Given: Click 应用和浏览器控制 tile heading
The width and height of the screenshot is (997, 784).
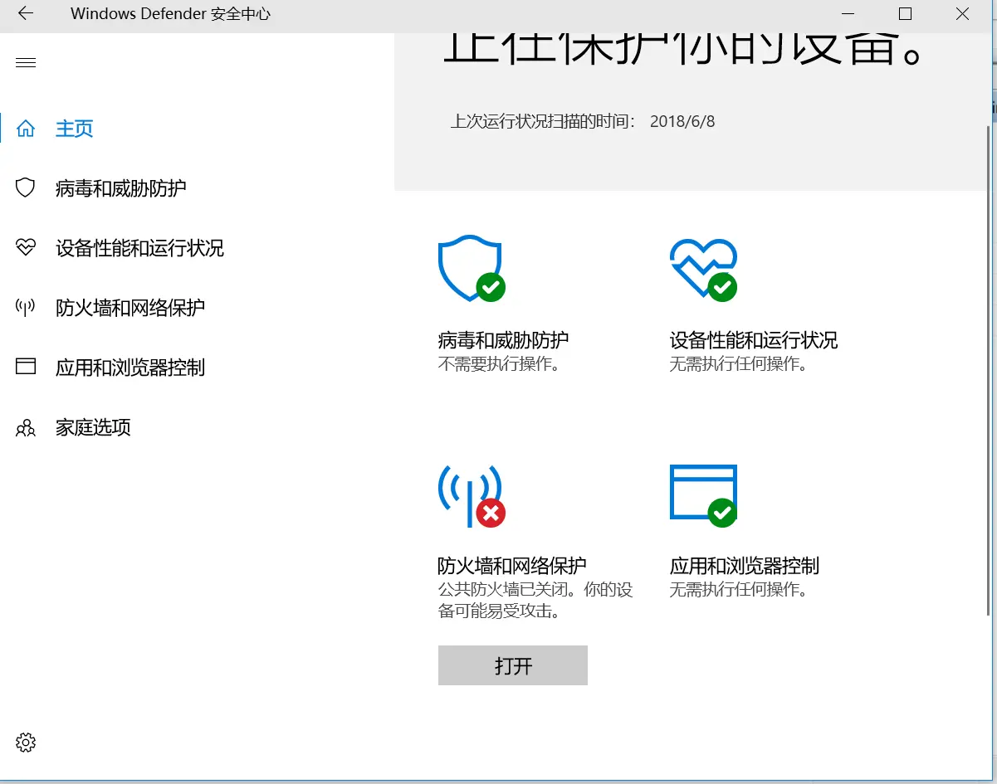Looking at the screenshot, I should [745, 566].
